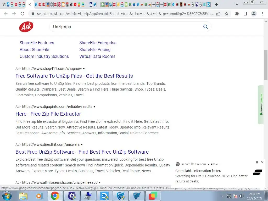
Task: Expand digupinfo.com ad dropdown arrow
Action: pos(94,107)
